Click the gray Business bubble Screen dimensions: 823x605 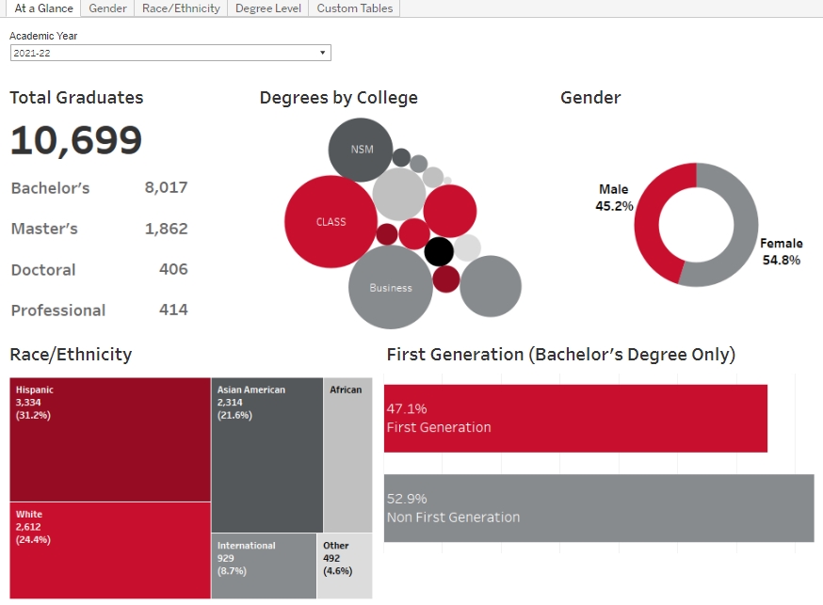tap(391, 287)
